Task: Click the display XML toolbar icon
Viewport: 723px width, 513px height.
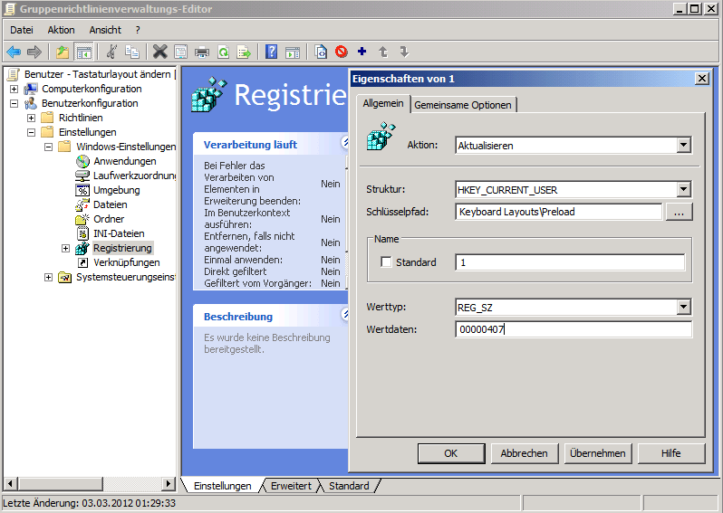Action: tap(321, 52)
